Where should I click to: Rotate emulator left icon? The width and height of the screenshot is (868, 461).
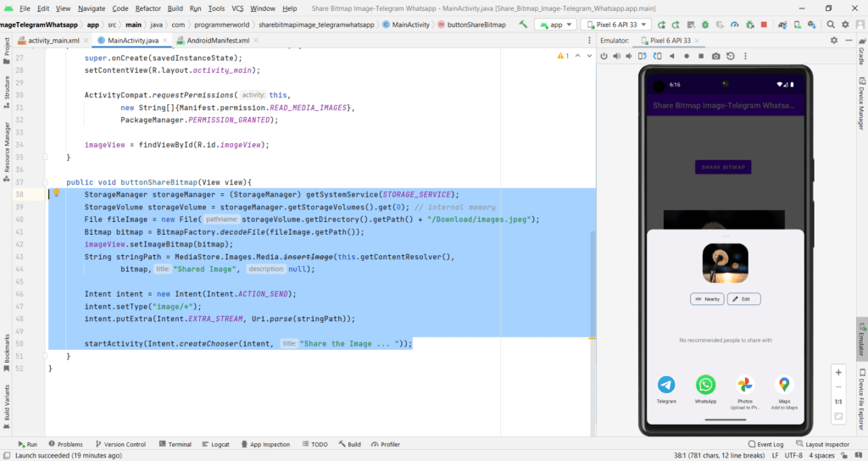point(643,57)
